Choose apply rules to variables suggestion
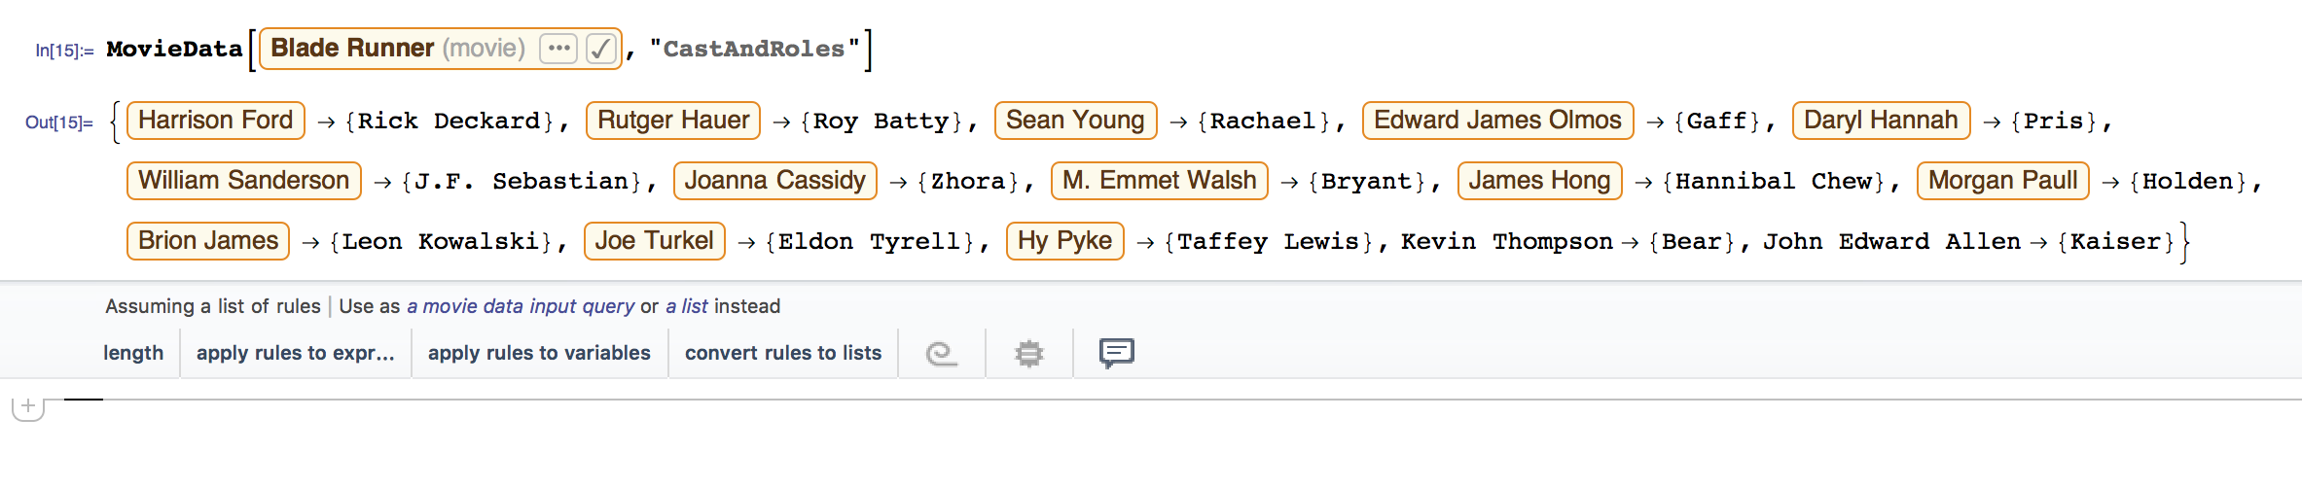This screenshot has width=2302, height=488. (x=539, y=353)
